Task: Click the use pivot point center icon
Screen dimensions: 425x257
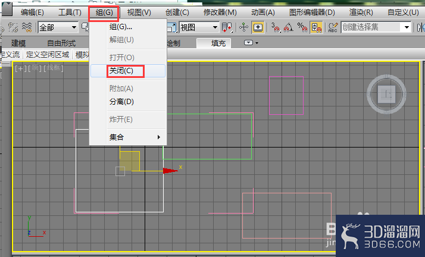Action: [227, 27]
